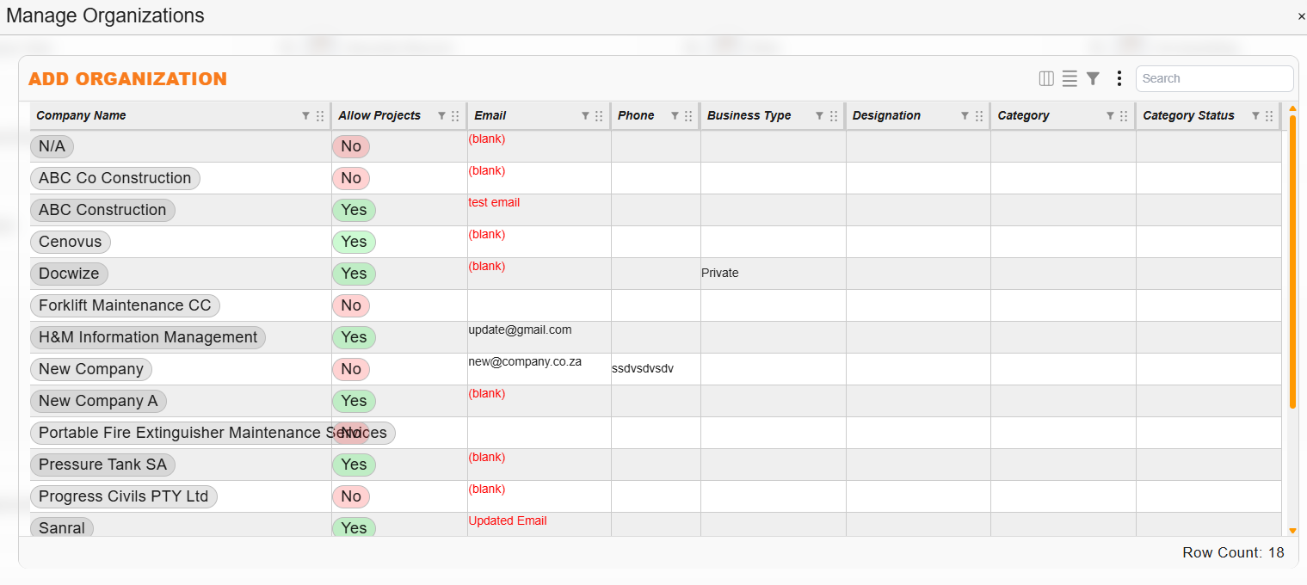
Task: Select the Sanral organization chip
Action: 61,527
